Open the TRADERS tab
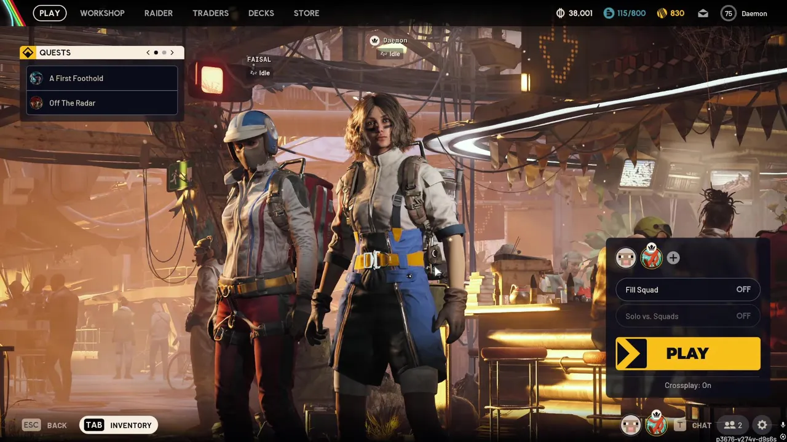 [x=210, y=13]
